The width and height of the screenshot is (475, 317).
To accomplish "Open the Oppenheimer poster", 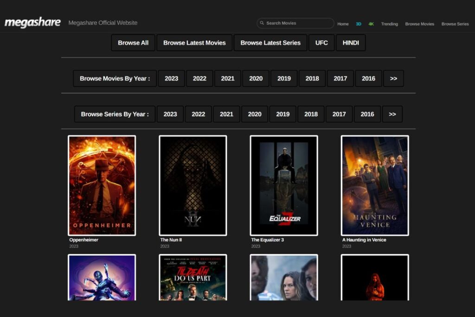I will (x=102, y=186).
